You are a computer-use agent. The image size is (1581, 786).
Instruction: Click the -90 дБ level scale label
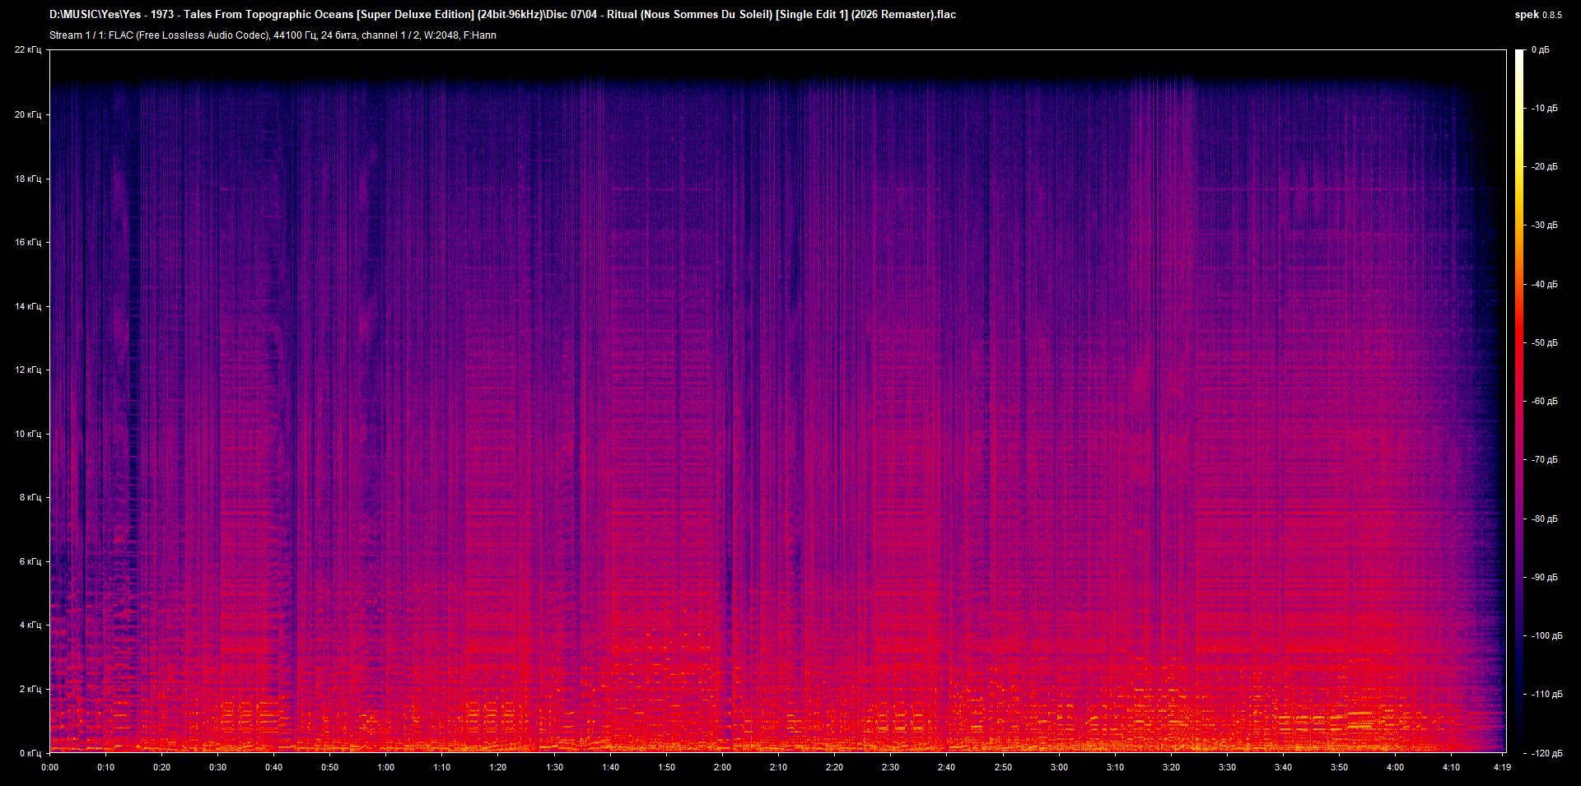(1544, 577)
